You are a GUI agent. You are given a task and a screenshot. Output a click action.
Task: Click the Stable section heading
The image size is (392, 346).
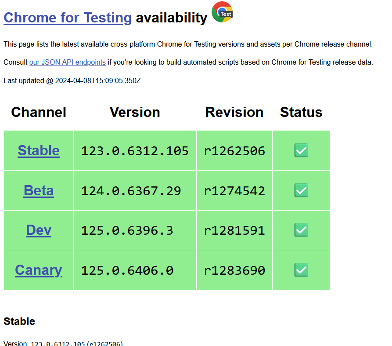pos(19,321)
